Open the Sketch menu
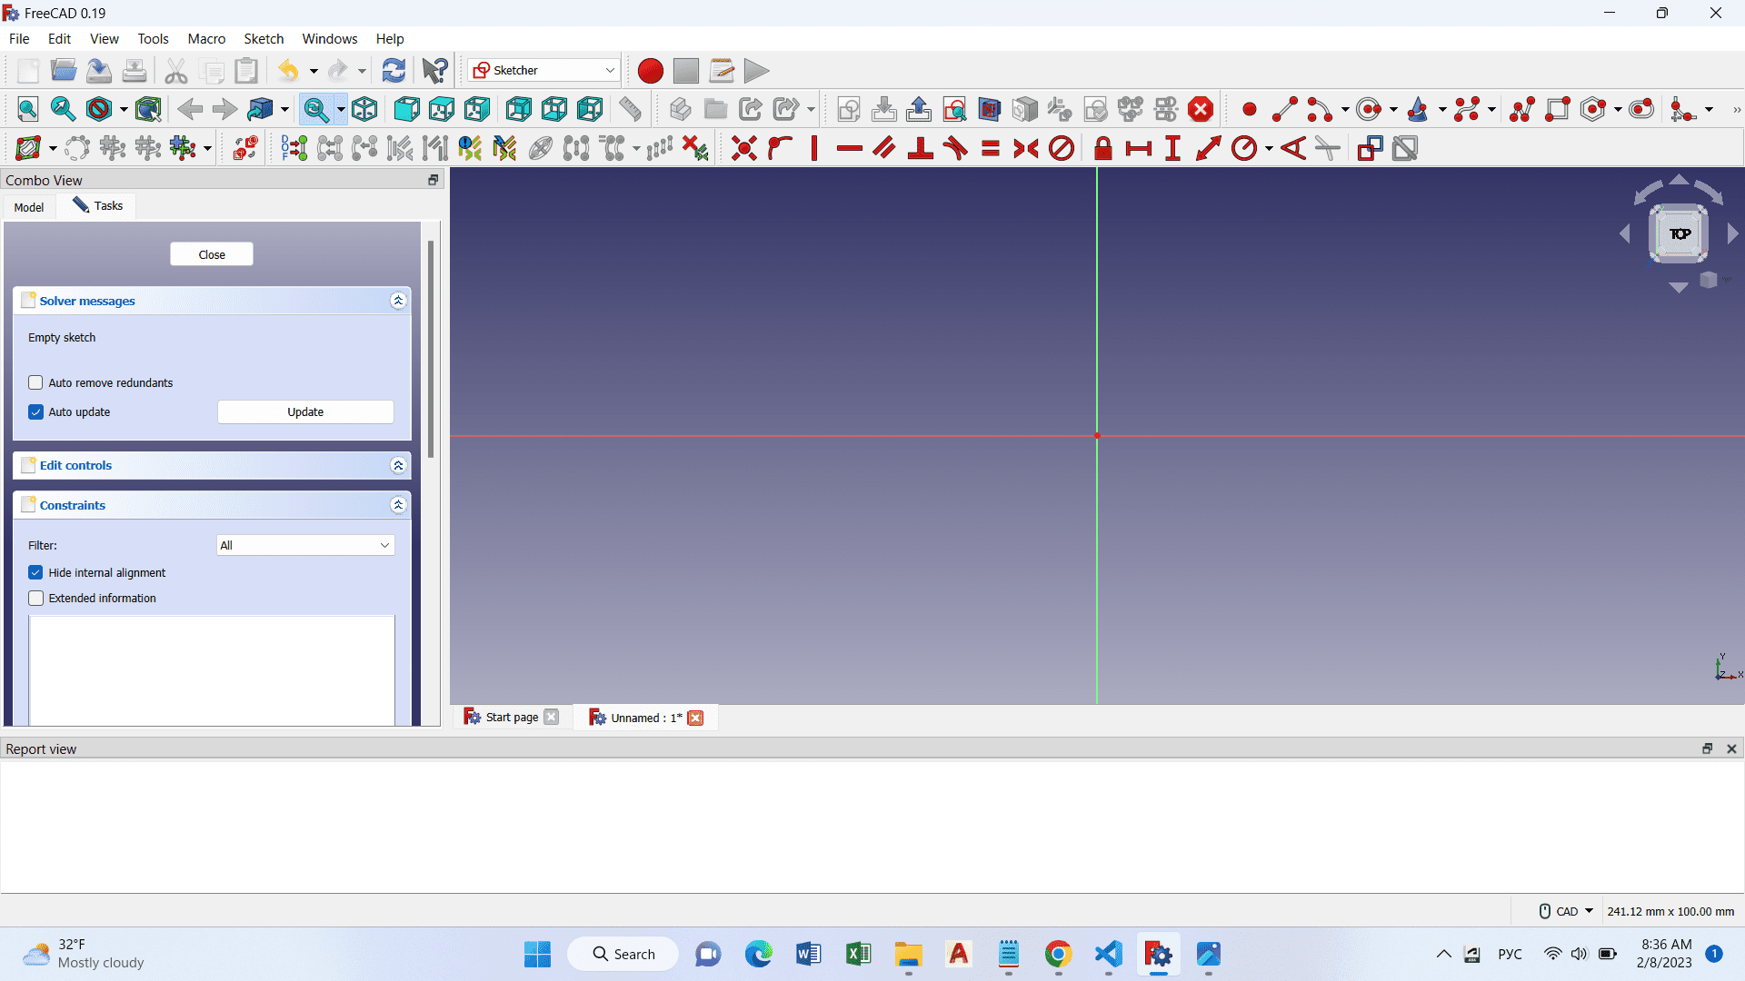 point(264,38)
